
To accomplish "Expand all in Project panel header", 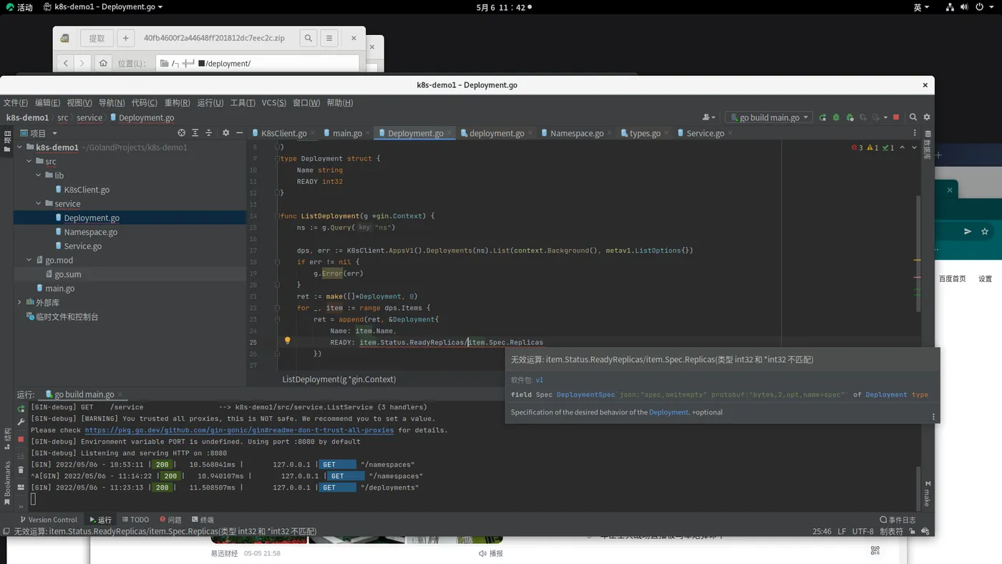I will click(x=195, y=133).
